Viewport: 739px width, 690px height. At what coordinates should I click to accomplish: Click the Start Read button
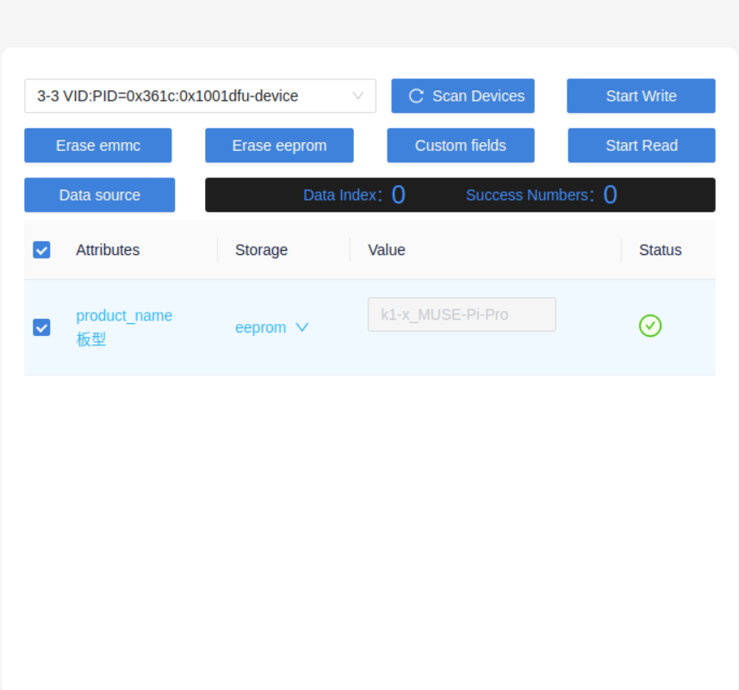[x=642, y=146]
